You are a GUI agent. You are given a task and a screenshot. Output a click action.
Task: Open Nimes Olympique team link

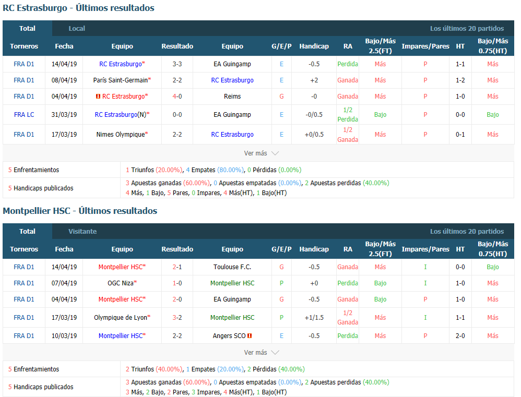[121, 135]
